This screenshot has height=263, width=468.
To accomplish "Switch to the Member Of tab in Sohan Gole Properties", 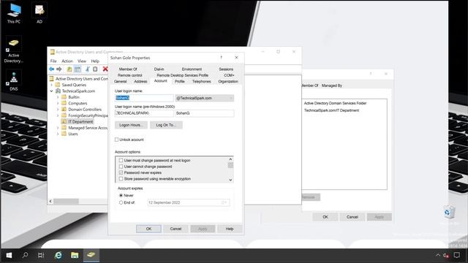I will [128, 69].
